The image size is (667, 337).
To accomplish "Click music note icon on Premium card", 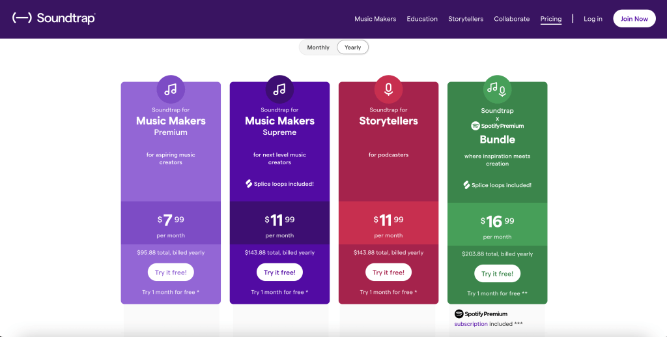I will click(x=171, y=89).
